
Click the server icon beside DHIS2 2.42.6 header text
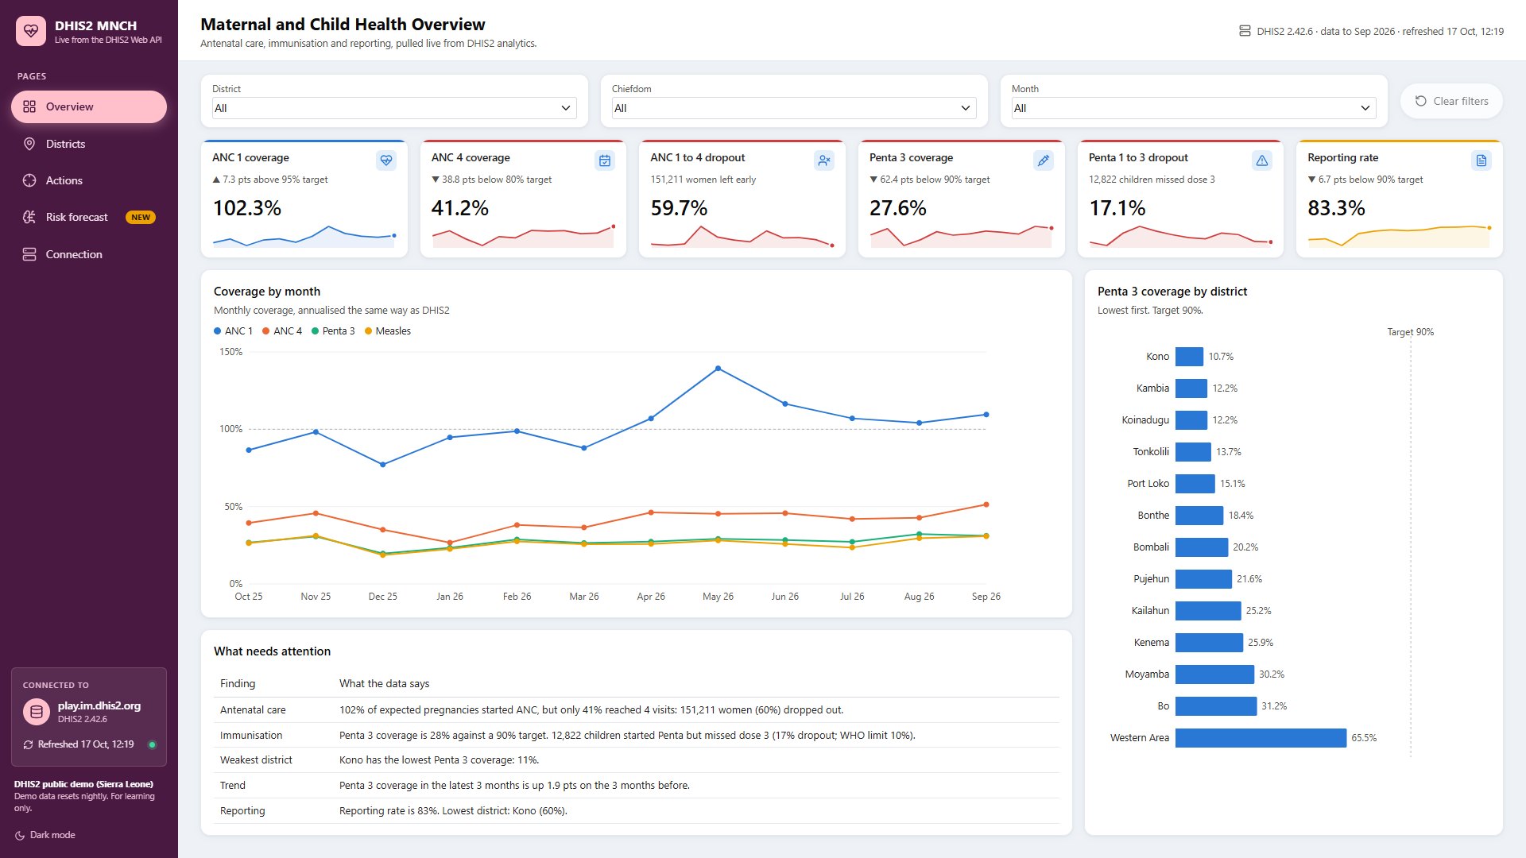point(1245,31)
